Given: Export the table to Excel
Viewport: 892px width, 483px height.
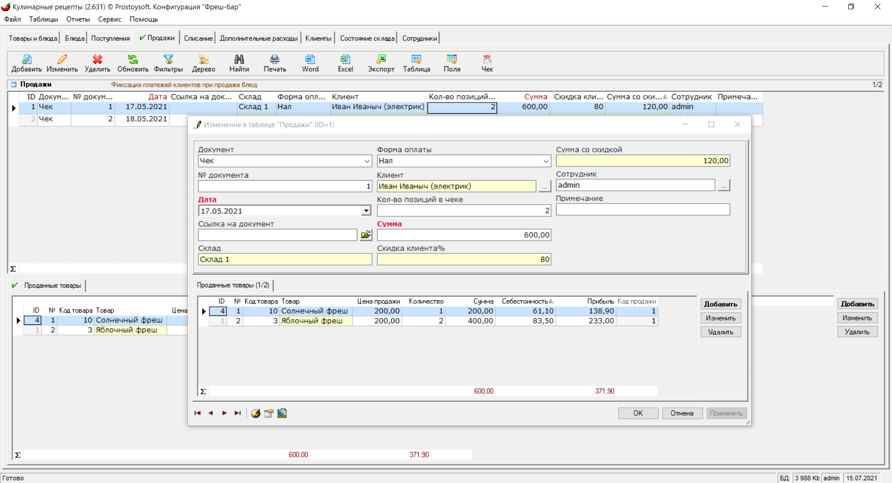Looking at the screenshot, I should (345, 63).
